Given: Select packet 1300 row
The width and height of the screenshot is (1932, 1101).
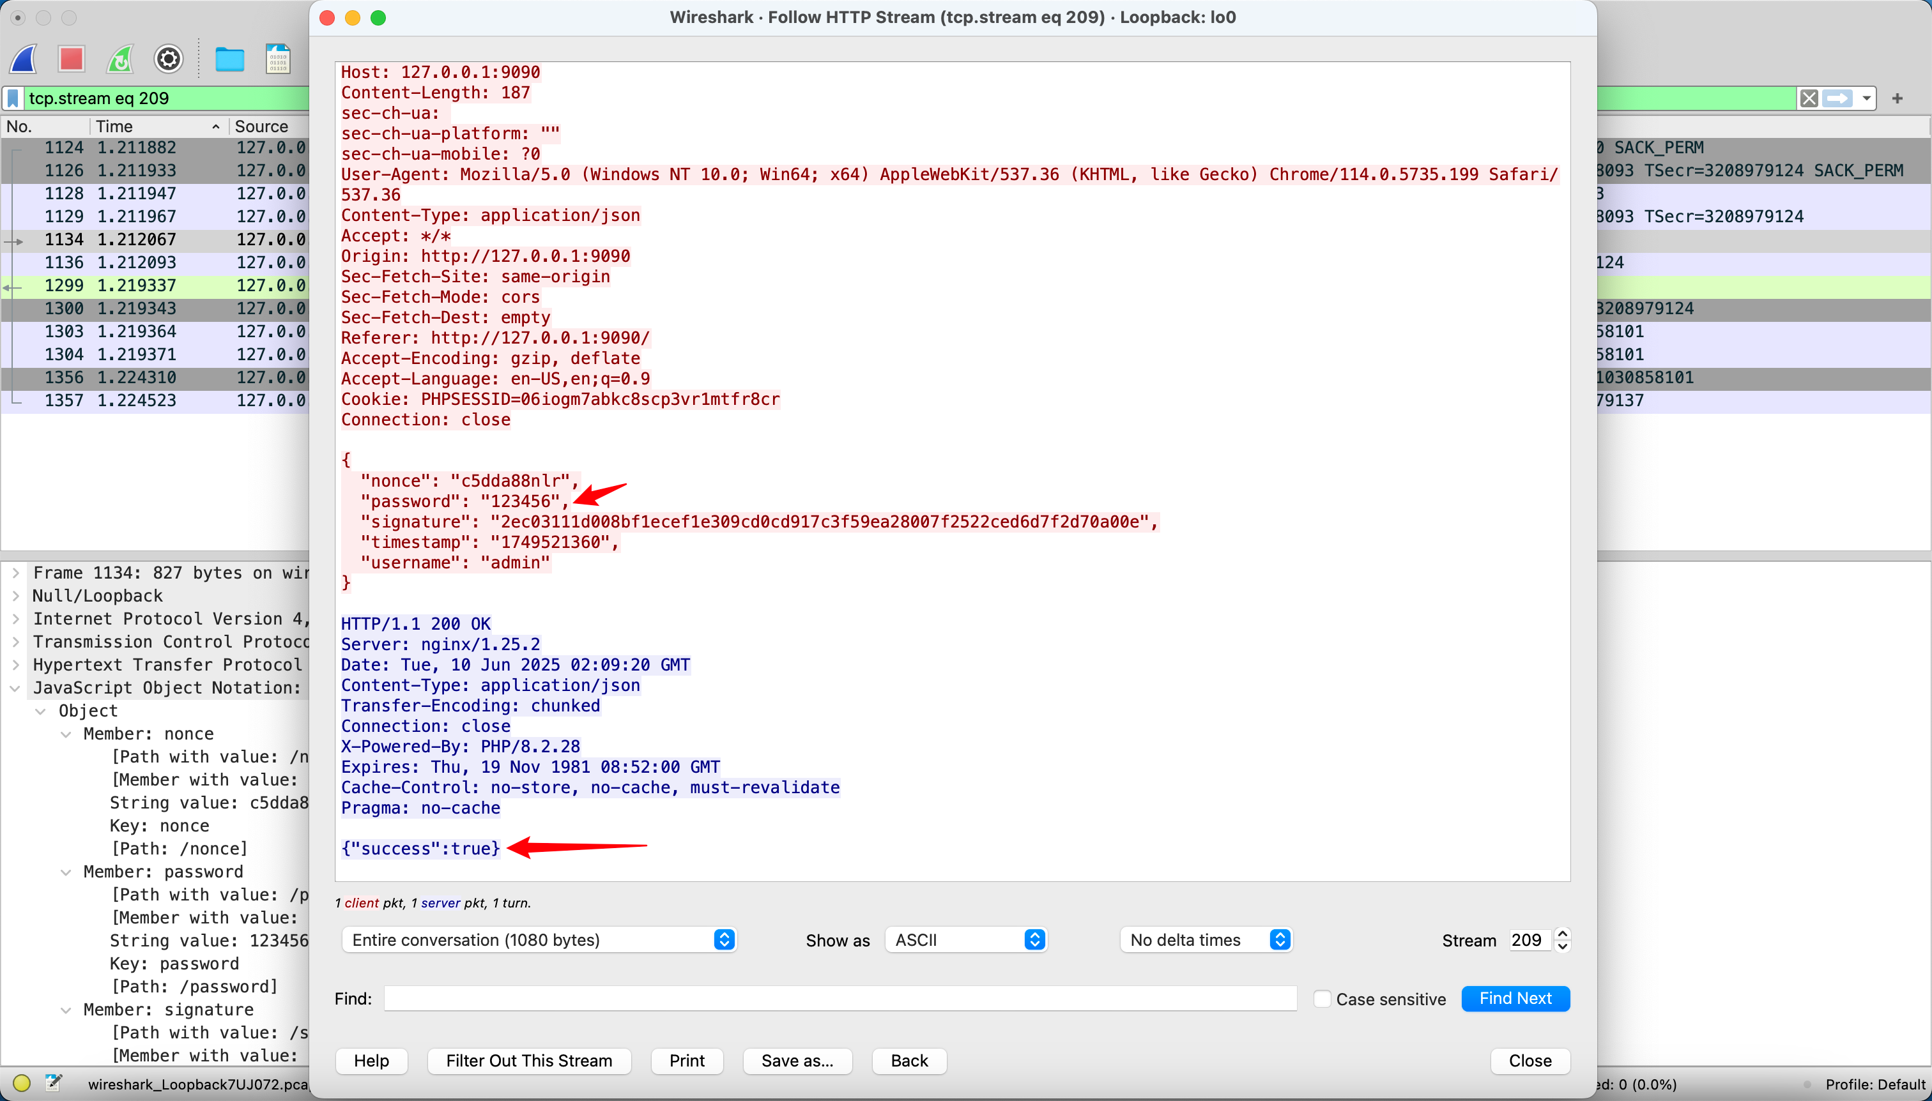Looking at the screenshot, I should click(x=155, y=308).
